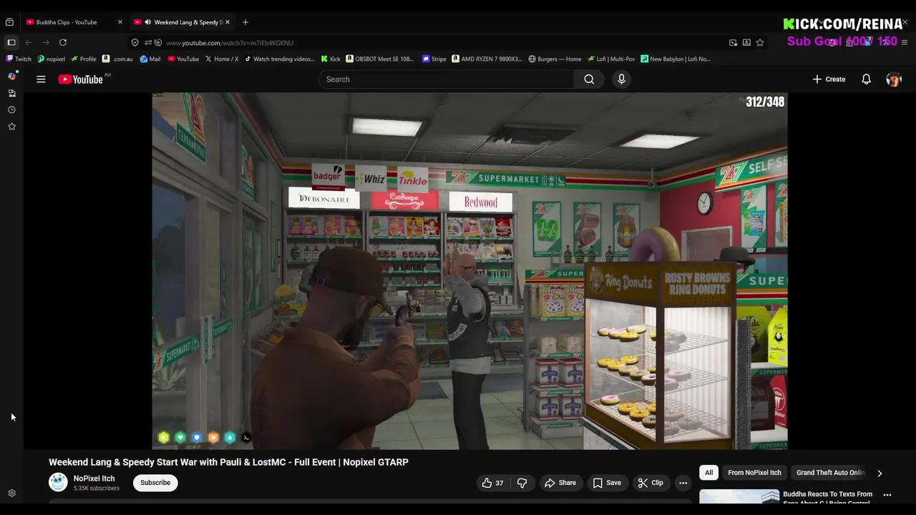Viewport: 916px width, 515px height.
Task: Like the video with thumbs up
Action: click(492, 483)
